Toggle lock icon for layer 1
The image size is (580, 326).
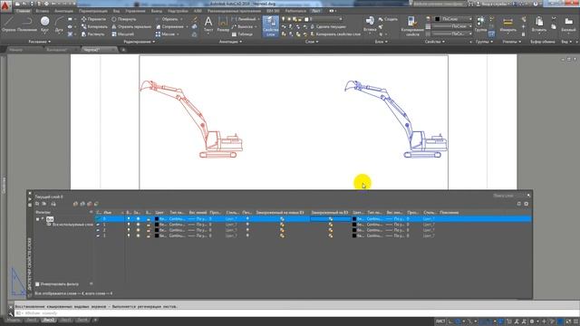click(148, 225)
